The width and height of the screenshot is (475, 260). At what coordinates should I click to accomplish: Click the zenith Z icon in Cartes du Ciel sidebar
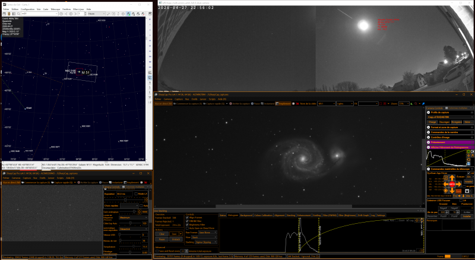pyautogui.click(x=150, y=103)
